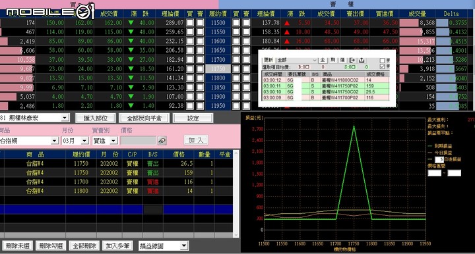Click the 全 button in trade popup
Viewport: 475px width, 254px height.
pos(323,60)
